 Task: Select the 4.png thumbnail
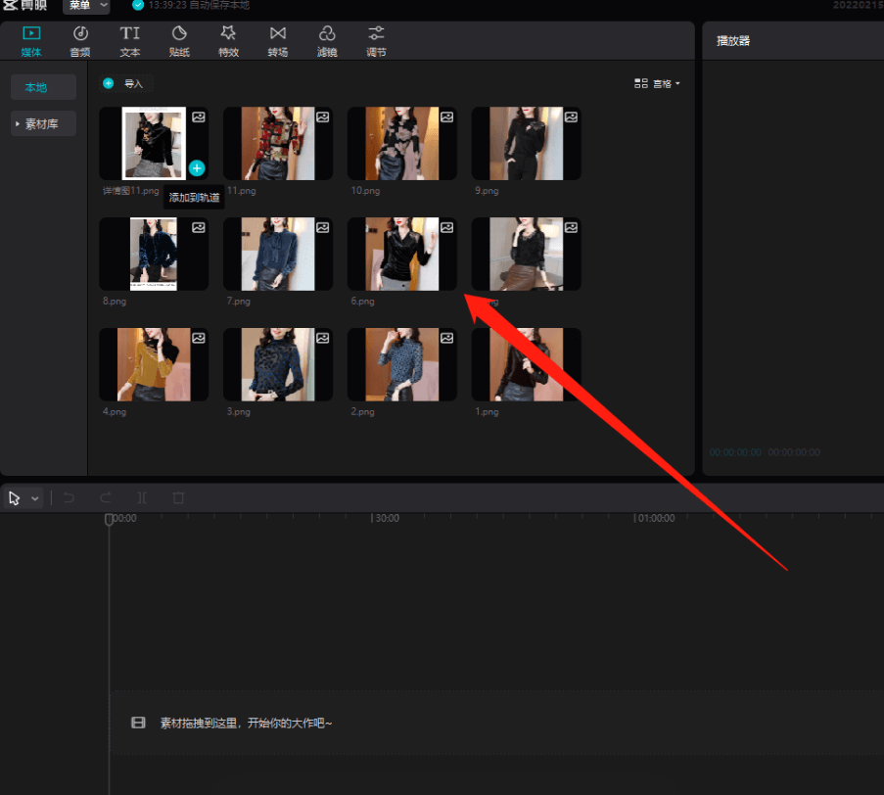click(154, 364)
